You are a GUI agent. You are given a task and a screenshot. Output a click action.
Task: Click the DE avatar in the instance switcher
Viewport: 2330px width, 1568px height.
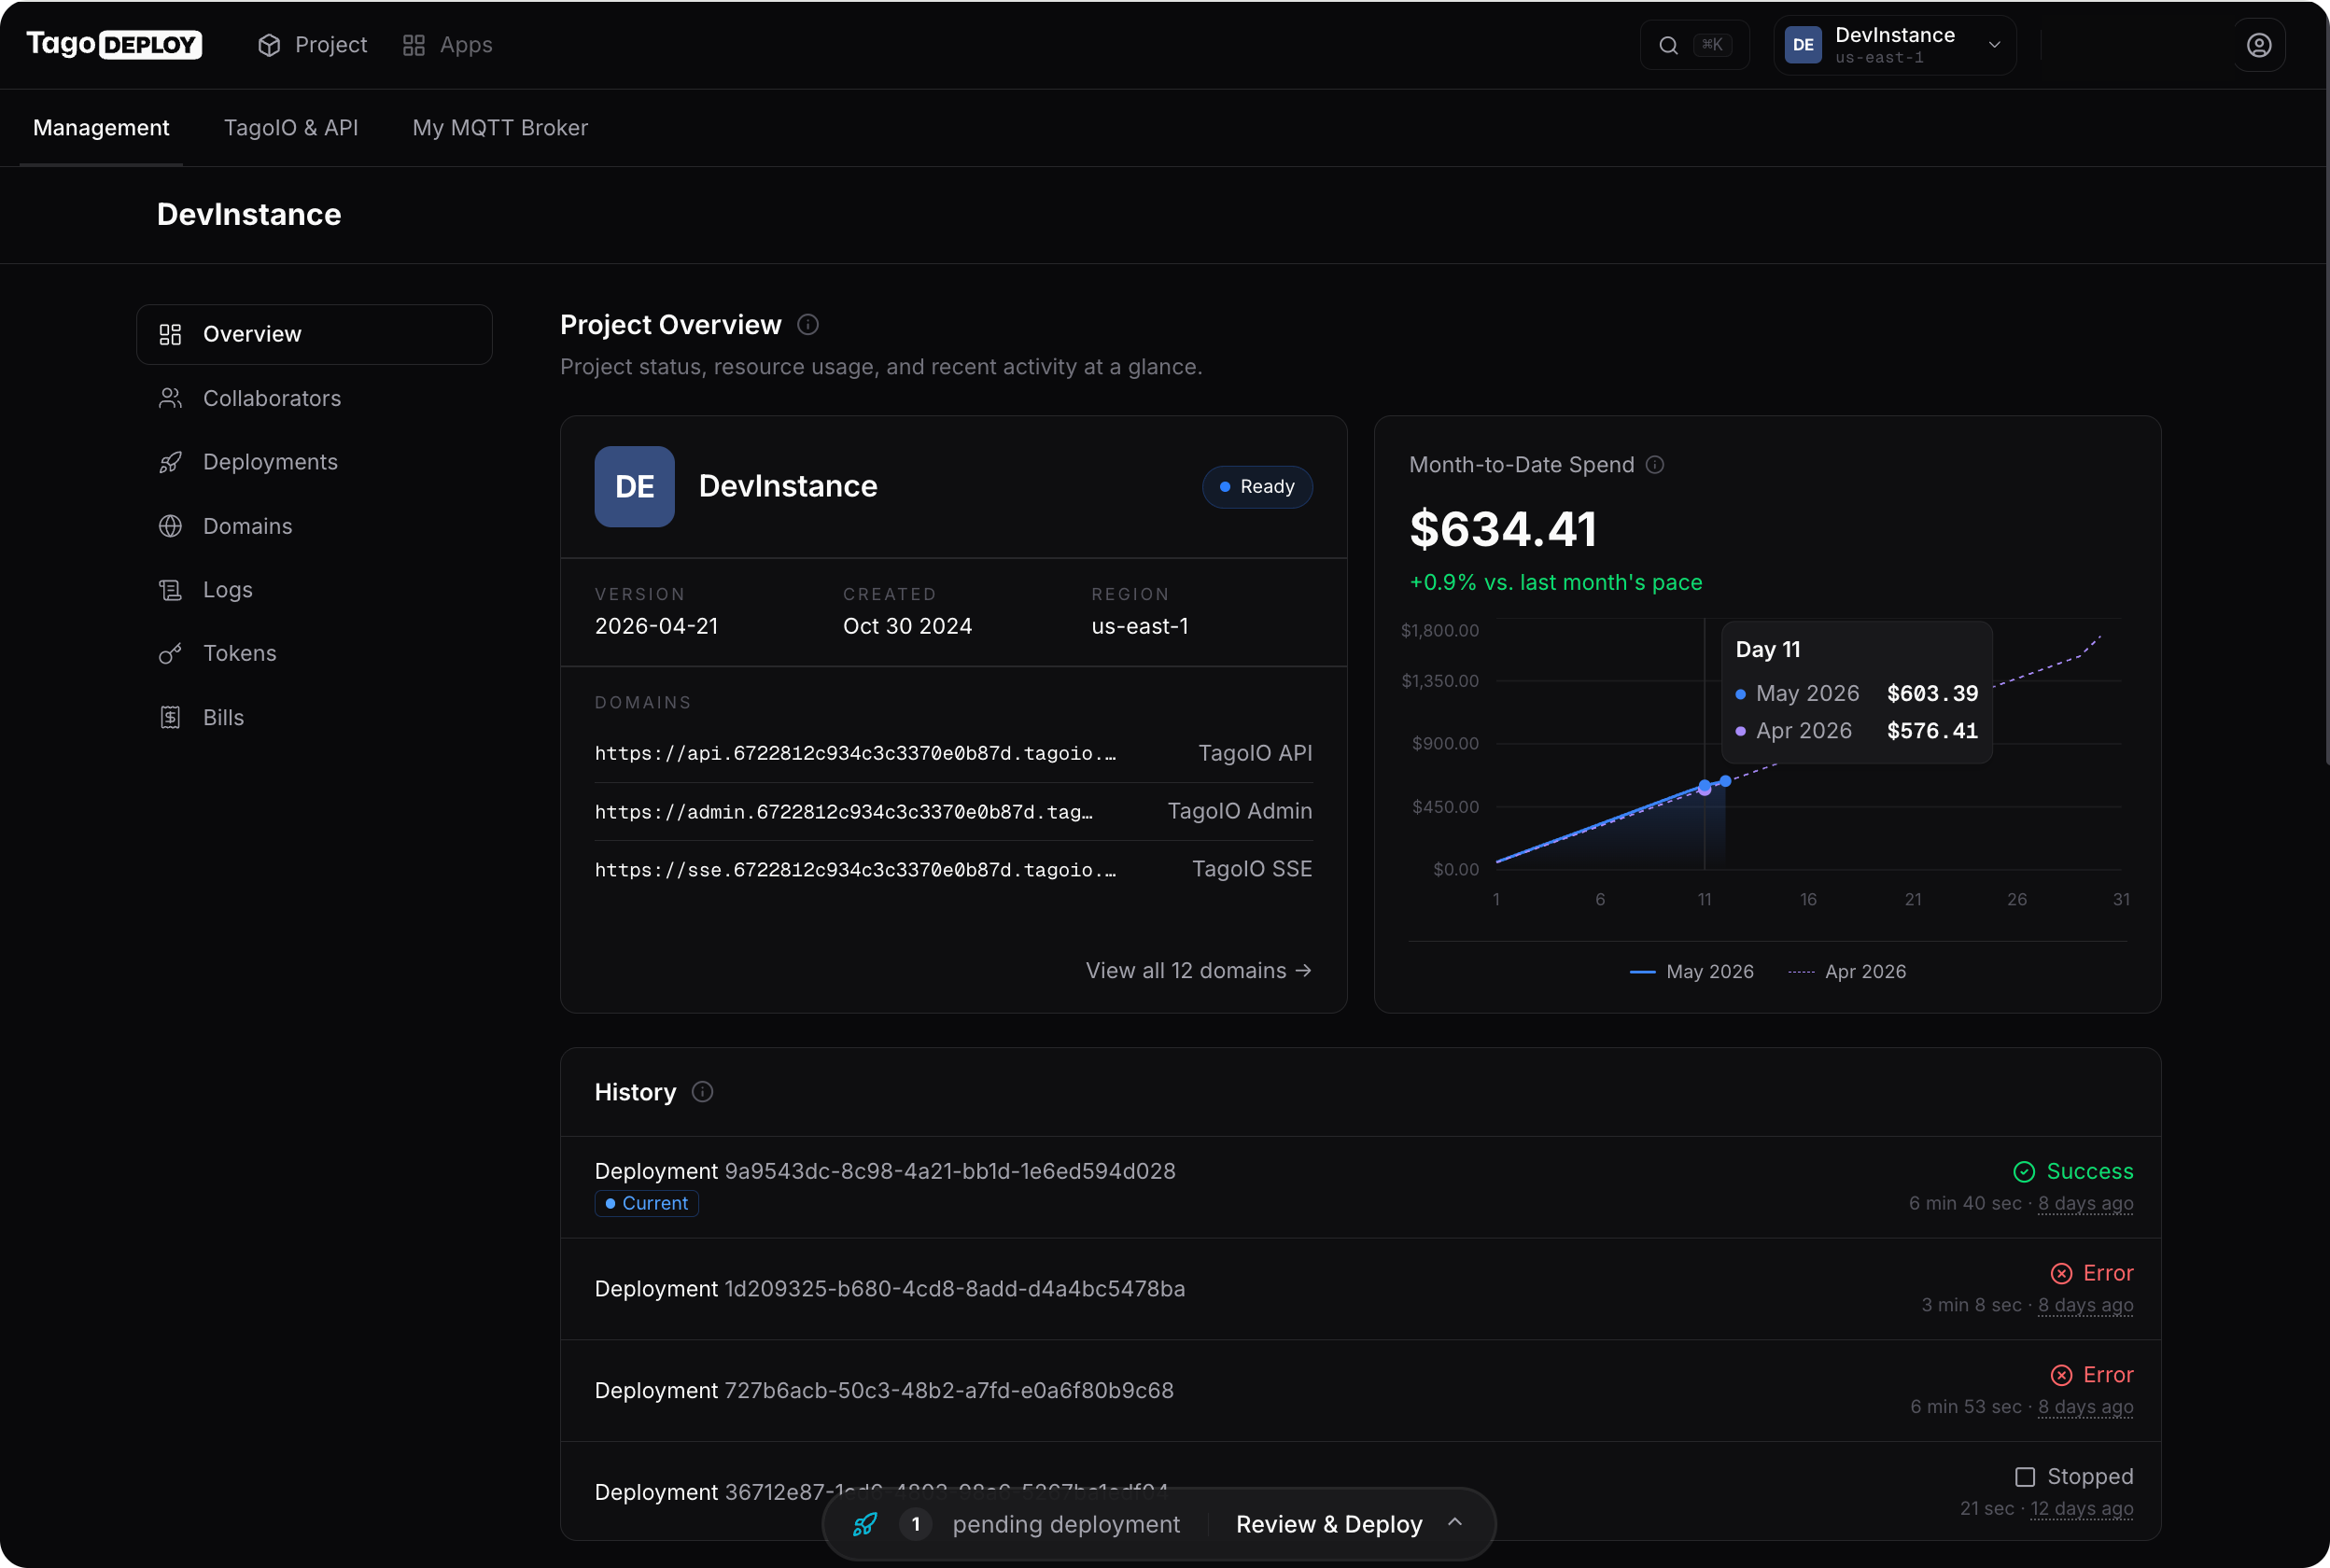(1803, 45)
